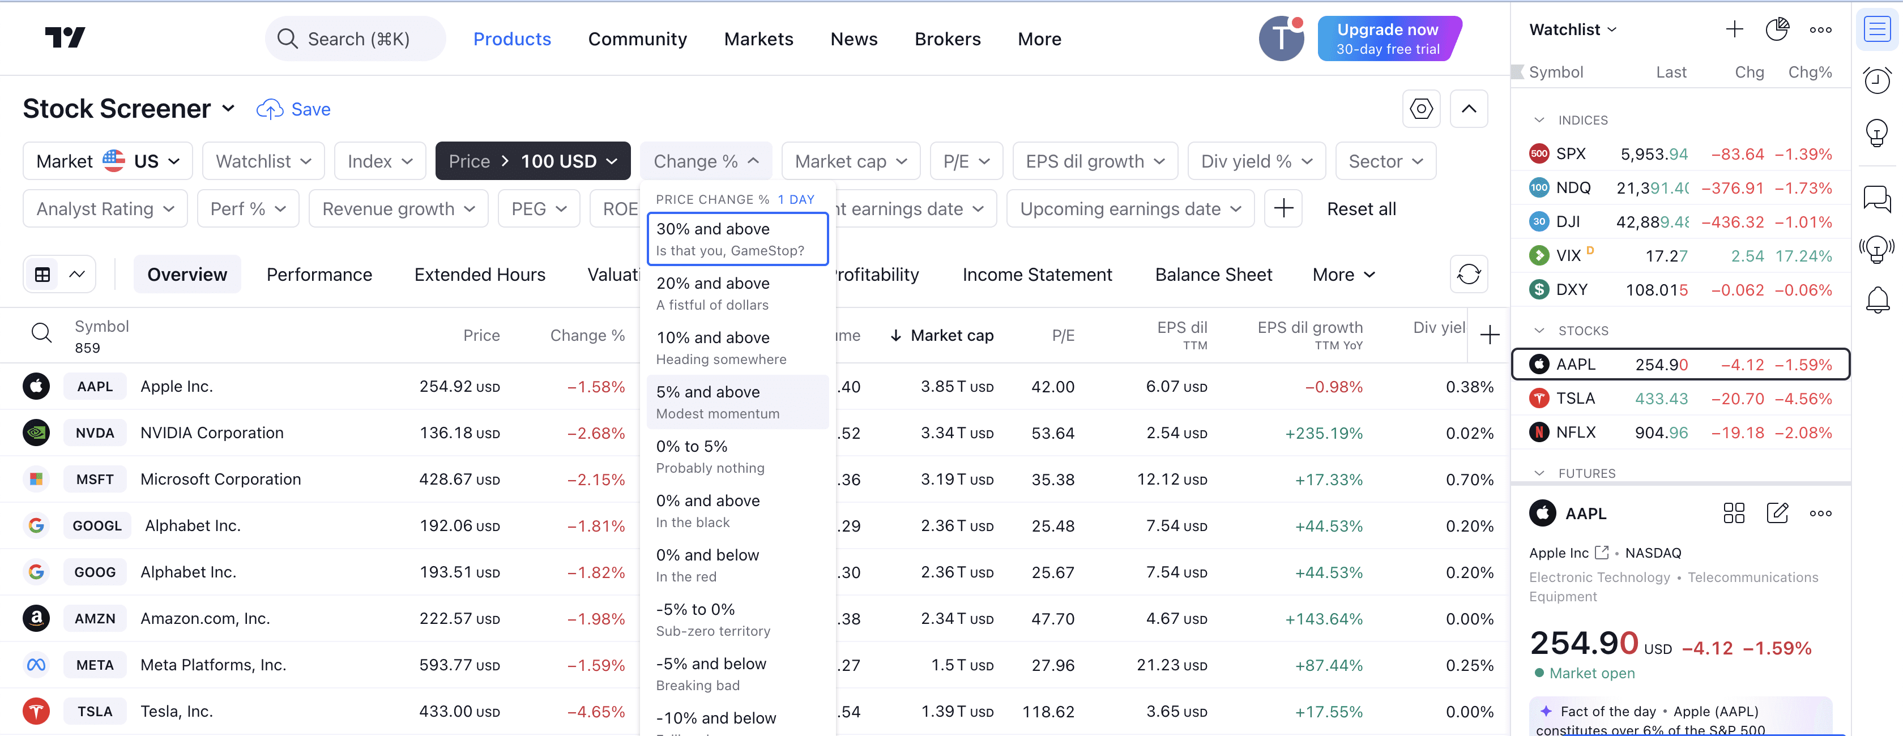This screenshot has height=736, width=1903.
Task: Open the Chats speech bubble icon
Action: point(1876,199)
